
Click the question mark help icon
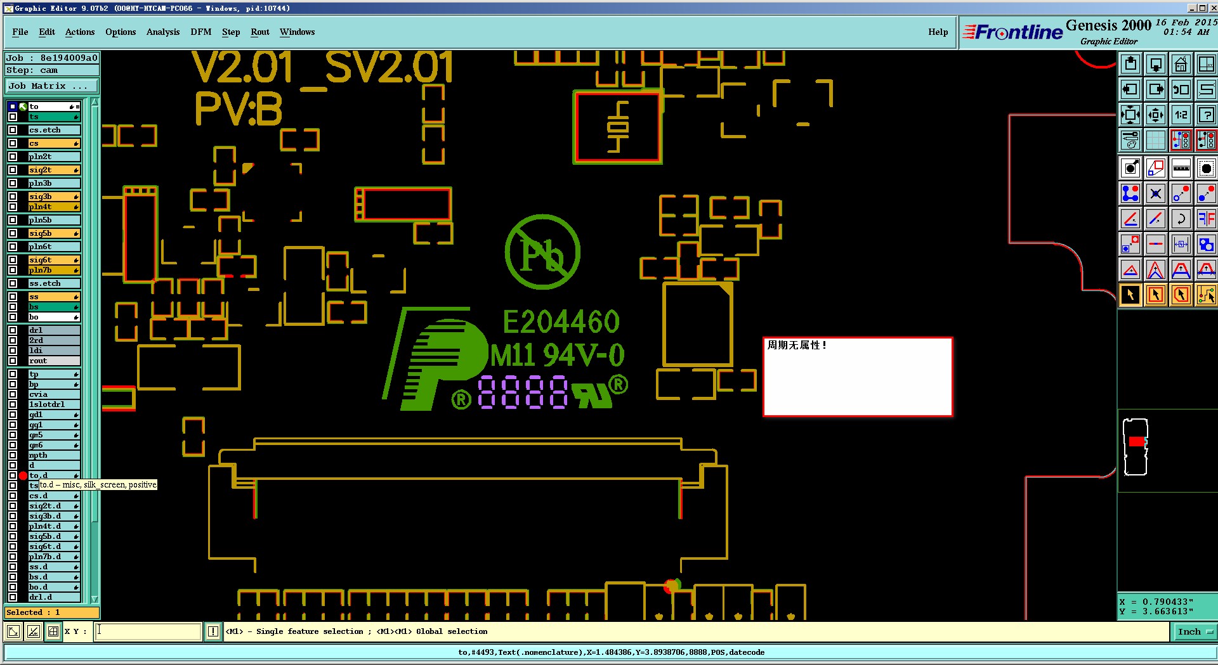[1206, 115]
